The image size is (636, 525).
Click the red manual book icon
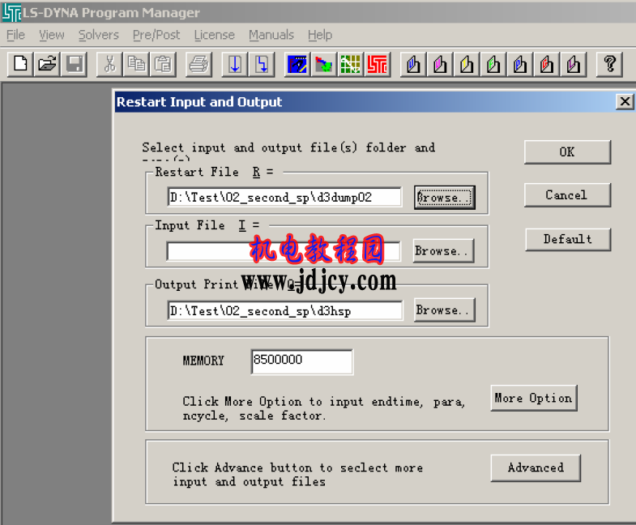(x=547, y=64)
